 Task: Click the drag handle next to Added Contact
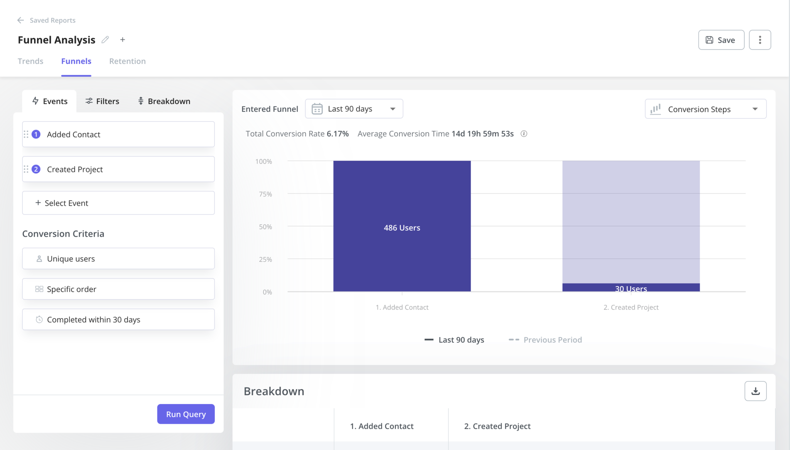(26, 134)
